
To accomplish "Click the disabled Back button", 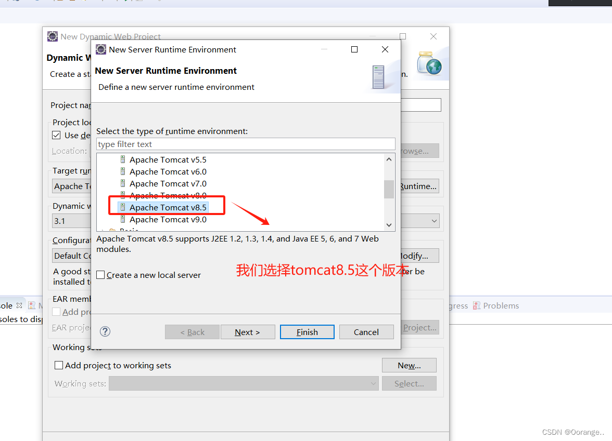I will [192, 332].
